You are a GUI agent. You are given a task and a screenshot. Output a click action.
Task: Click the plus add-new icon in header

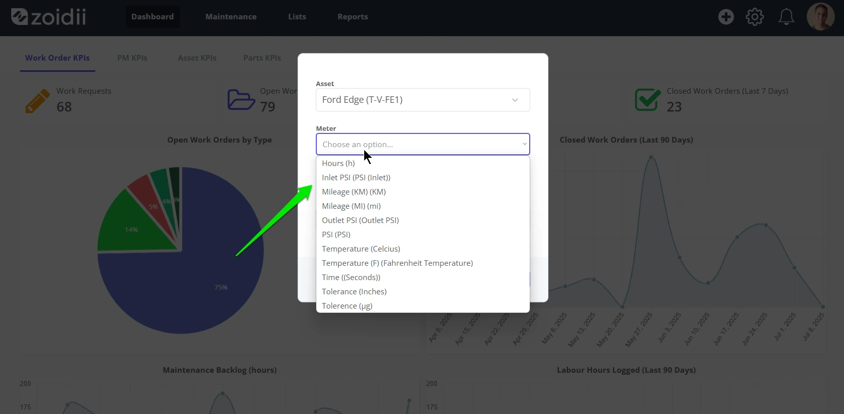click(x=726, y=17)
